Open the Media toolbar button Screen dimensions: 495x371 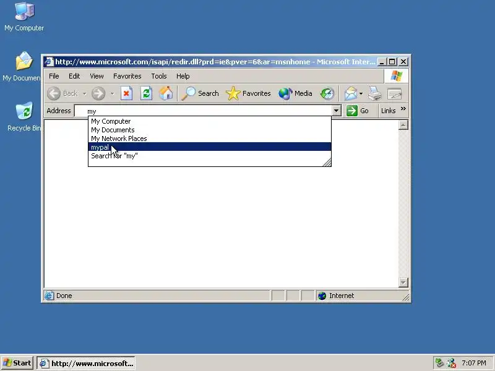[x=296, y=93]
